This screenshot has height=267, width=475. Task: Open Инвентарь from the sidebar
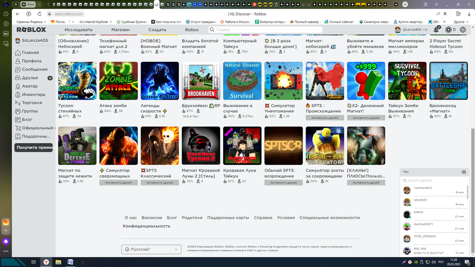[30, 95]
